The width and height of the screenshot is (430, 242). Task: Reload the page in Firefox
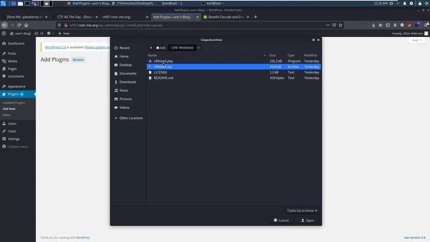point(19,25)
